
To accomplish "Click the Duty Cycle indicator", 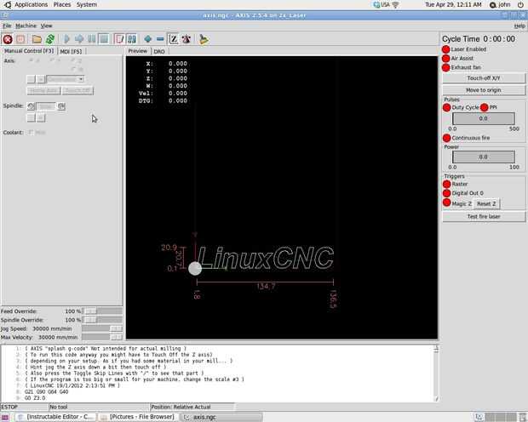I will [x=446, y=107].
